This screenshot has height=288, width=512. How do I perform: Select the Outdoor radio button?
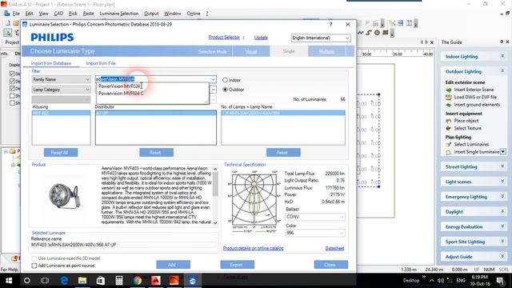pyautogui.click(x=225, y=90)
